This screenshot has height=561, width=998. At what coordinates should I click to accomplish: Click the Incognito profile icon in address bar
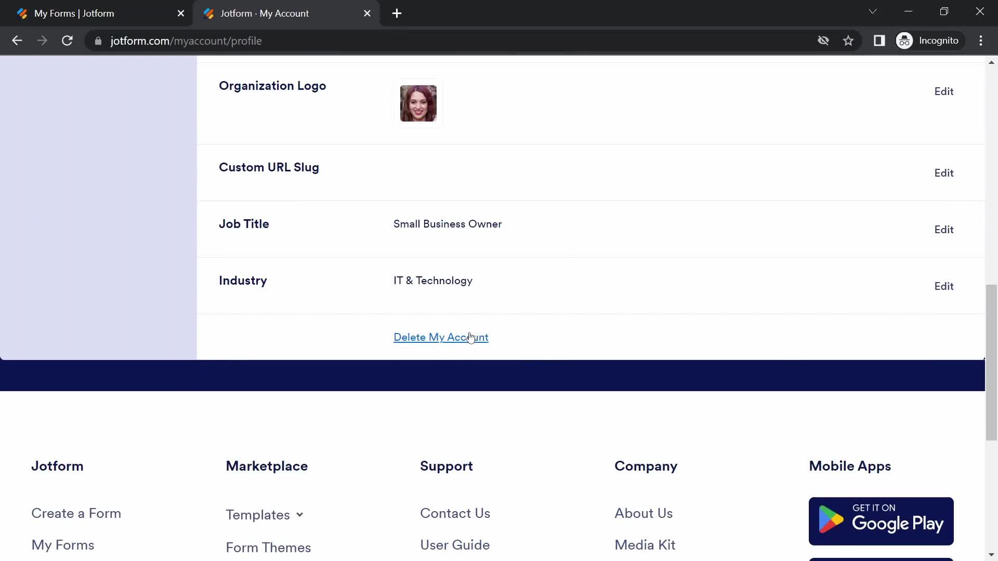pos(905,41)
